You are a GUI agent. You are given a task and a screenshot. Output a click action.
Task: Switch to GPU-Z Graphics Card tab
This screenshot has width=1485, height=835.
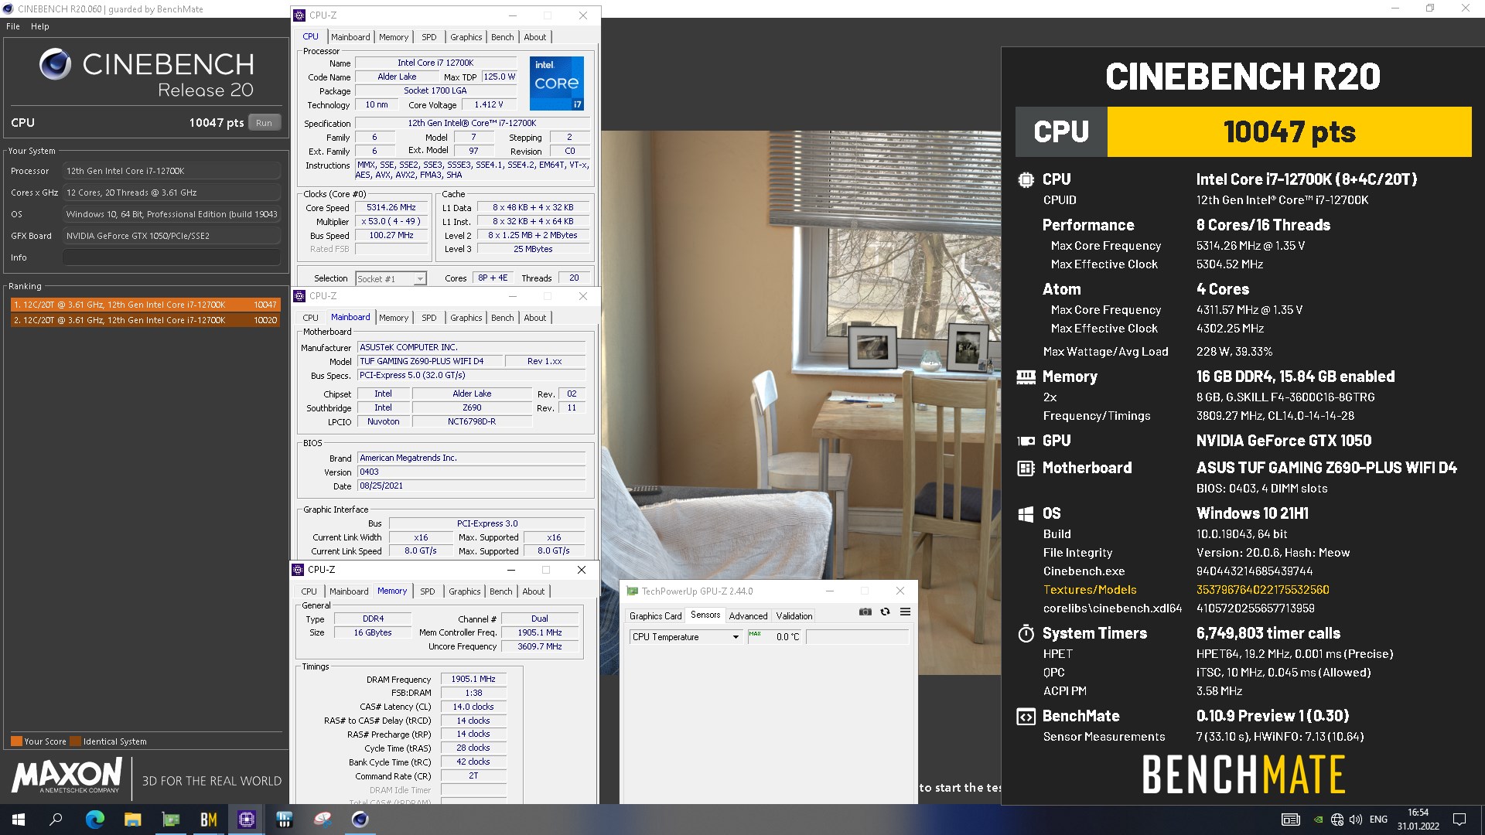coord(655,616)
